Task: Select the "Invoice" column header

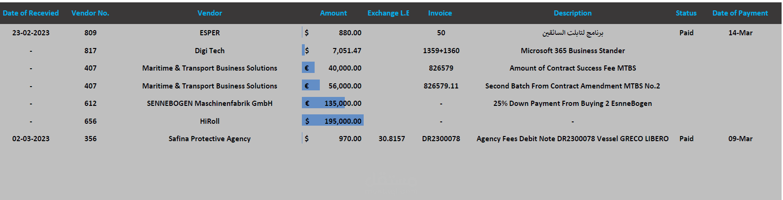Action: pyautogui.click(x=440, y=13)
